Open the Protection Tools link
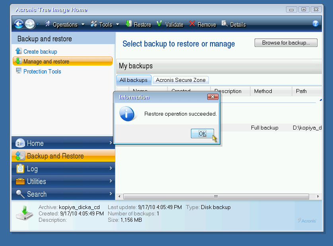This screenshot has height=246, width=333. click(x=42, y=72)
